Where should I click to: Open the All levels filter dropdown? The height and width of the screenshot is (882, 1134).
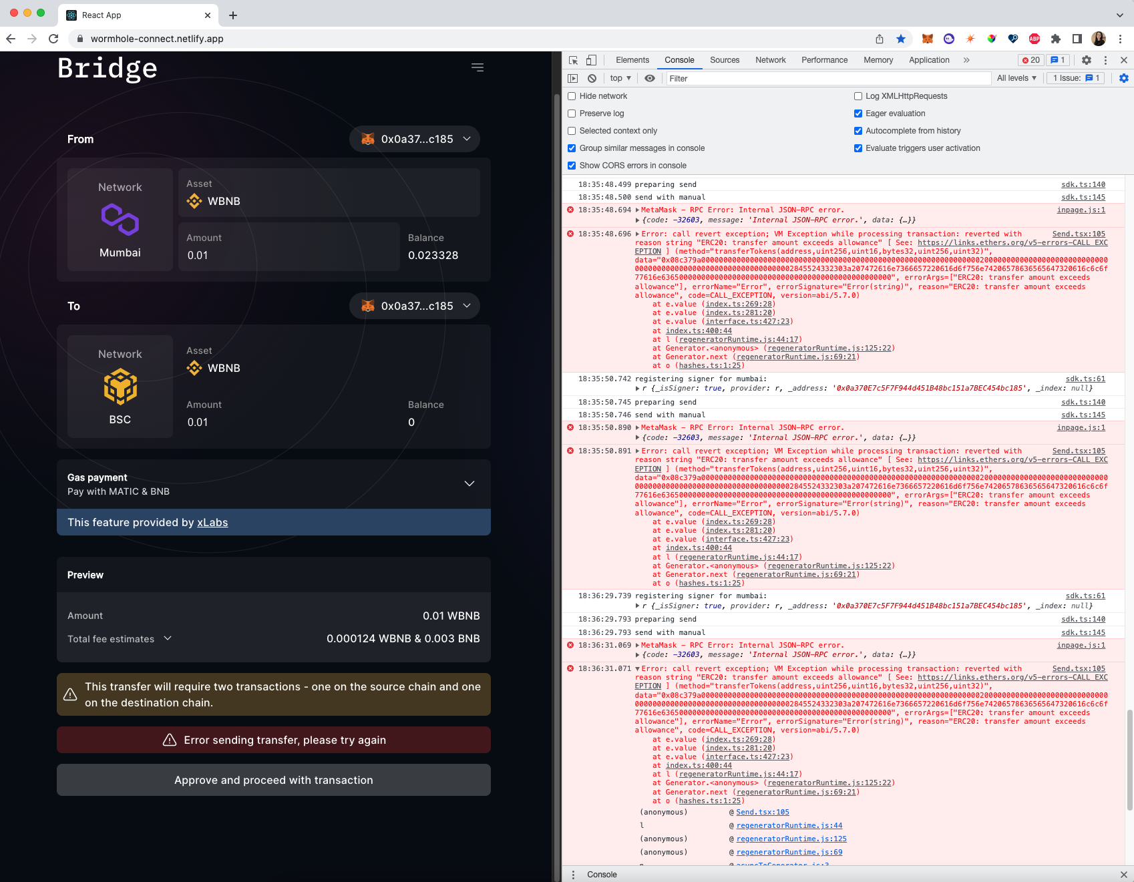coord(1016,78)
